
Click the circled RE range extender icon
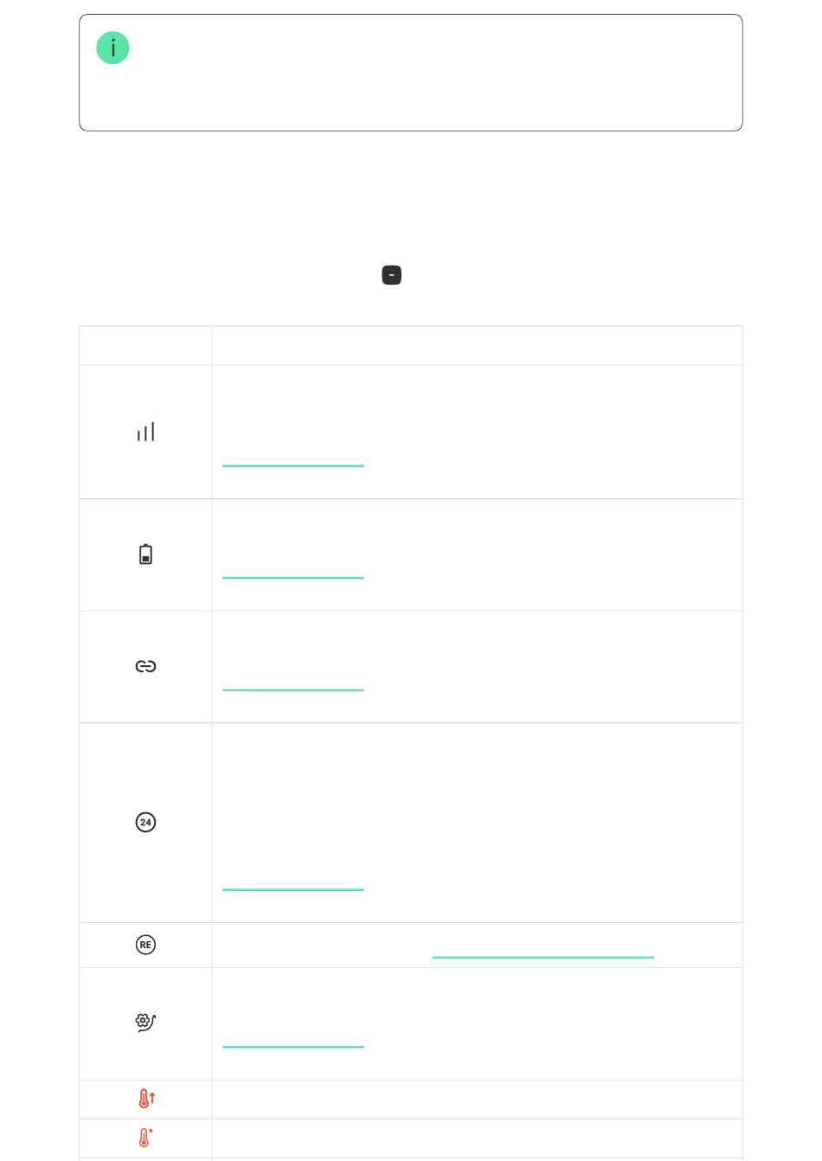145,945
